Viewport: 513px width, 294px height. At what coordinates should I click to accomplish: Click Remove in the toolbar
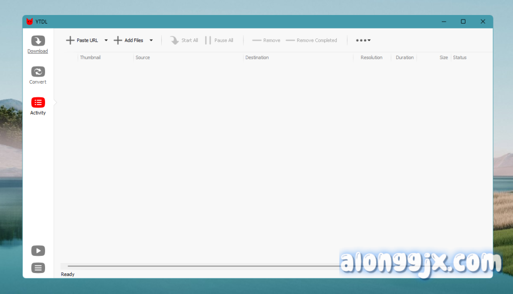tap(266, 41)
